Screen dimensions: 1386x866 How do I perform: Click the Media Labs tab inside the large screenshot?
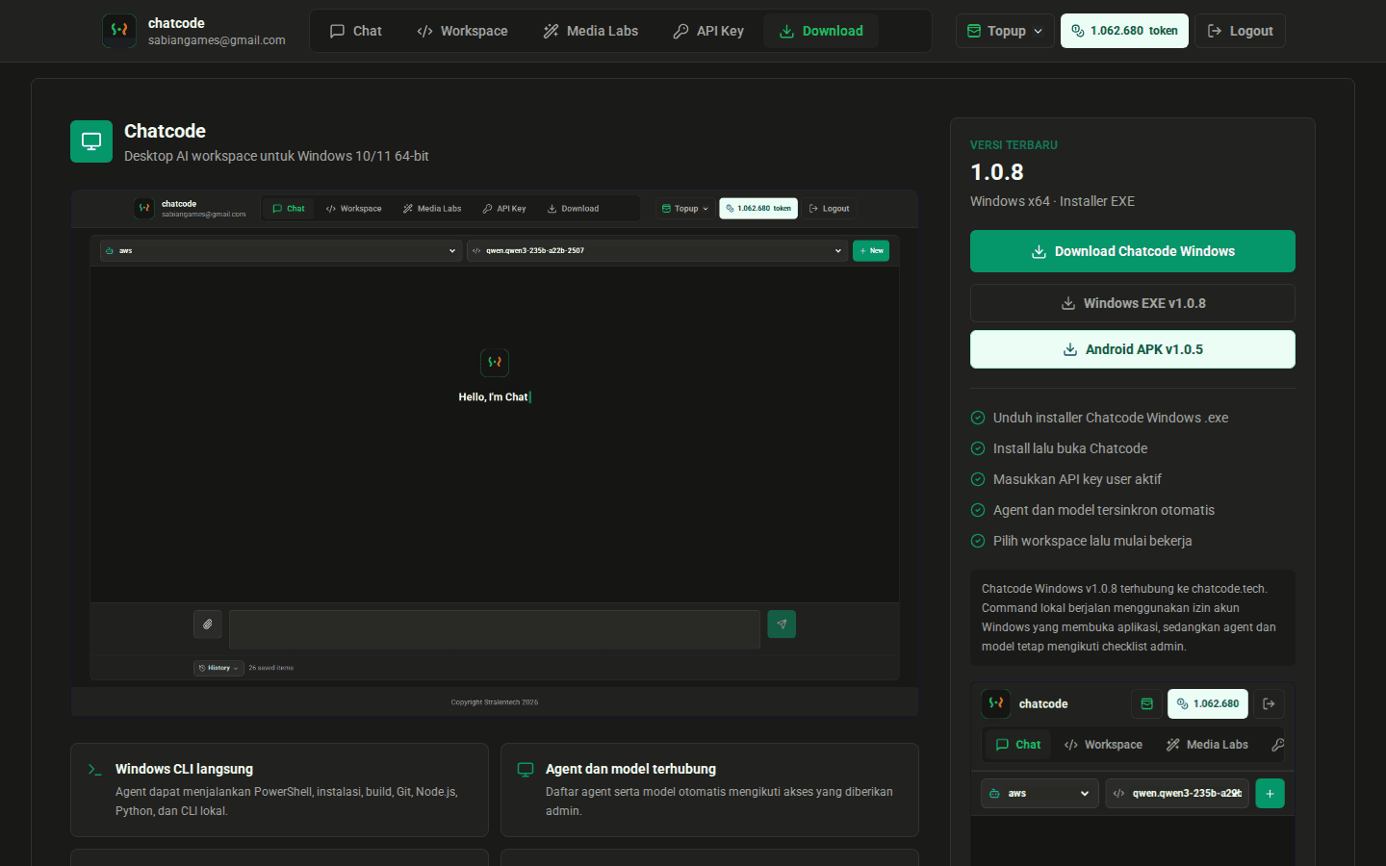coord(432,209)
